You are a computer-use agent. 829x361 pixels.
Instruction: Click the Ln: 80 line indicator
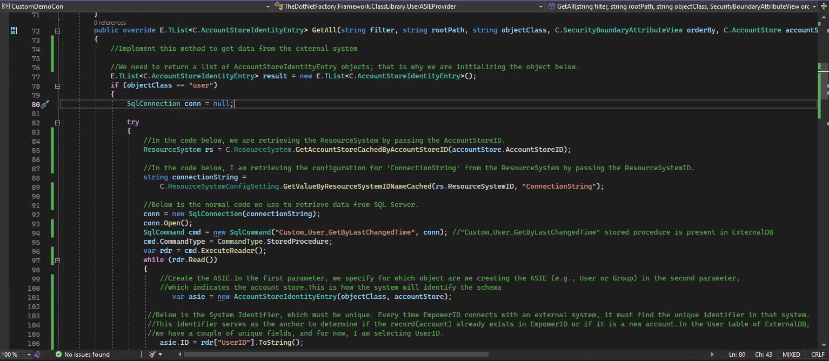pos(737,355)
